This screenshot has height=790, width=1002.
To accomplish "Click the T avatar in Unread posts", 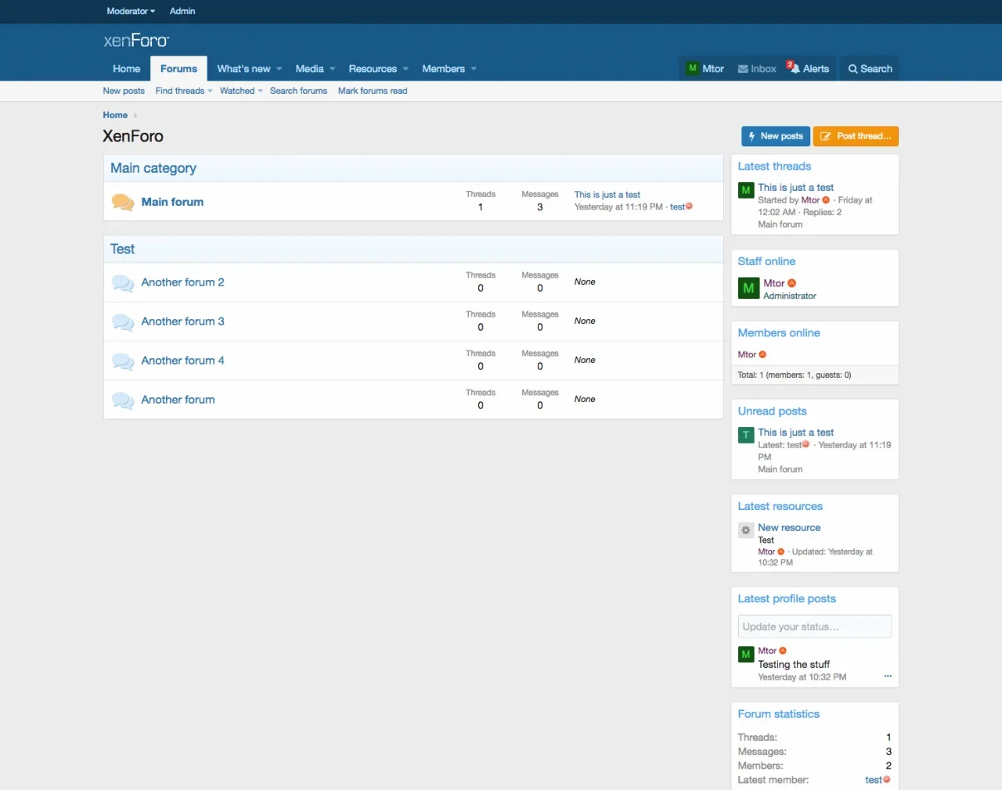I will tap(746, 435).
